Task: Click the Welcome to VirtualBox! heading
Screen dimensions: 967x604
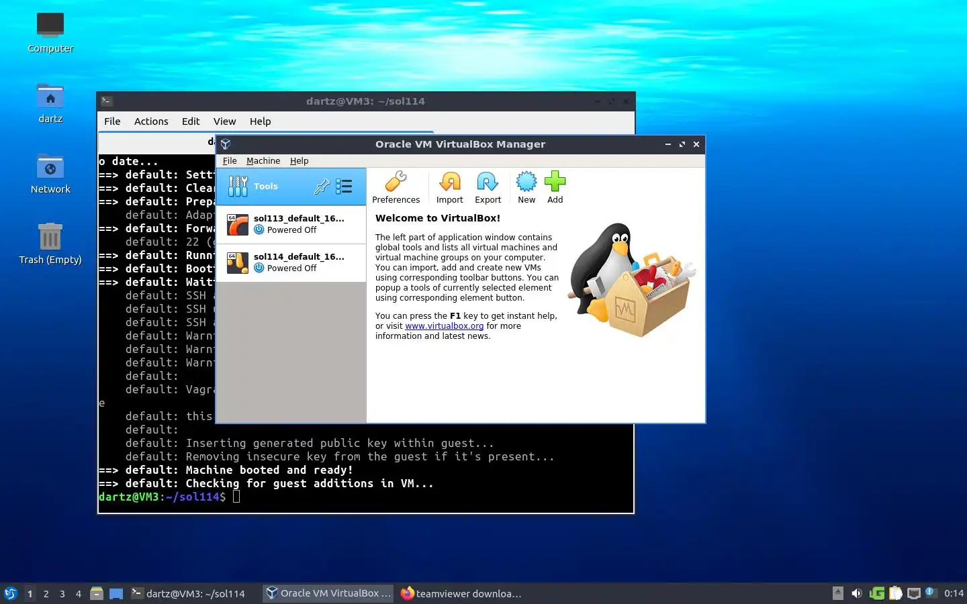Action: point(438,218)
